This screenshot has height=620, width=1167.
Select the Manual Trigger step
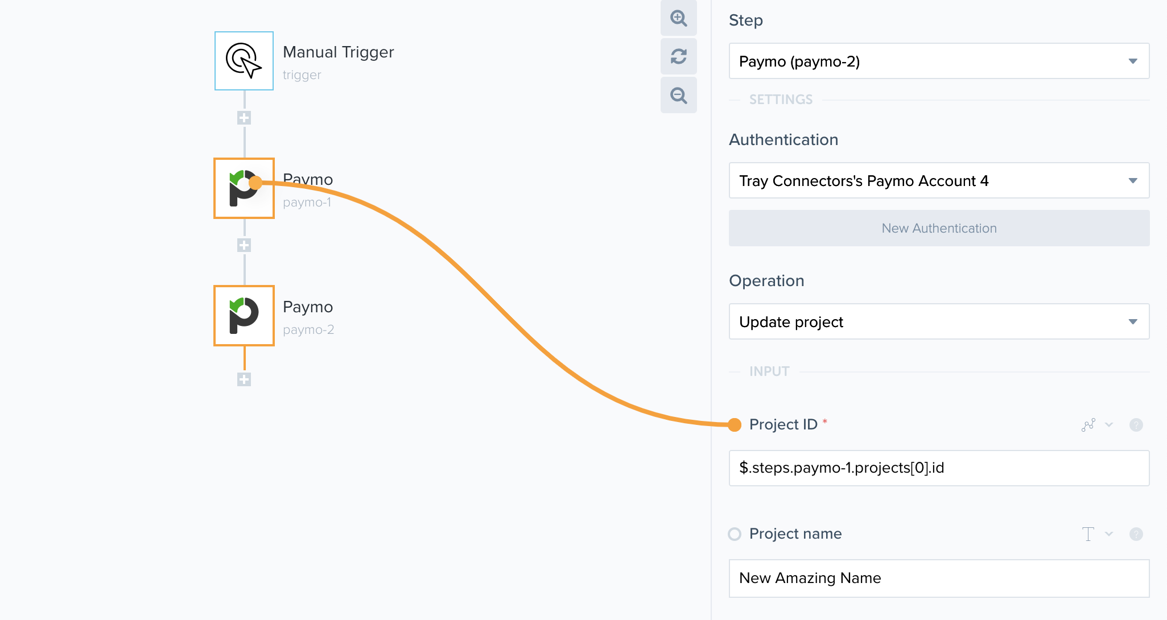[x=244, y=61]
